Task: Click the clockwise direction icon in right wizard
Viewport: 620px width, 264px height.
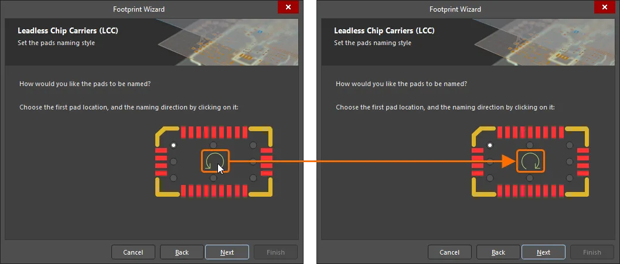Action: coord(531,161)
